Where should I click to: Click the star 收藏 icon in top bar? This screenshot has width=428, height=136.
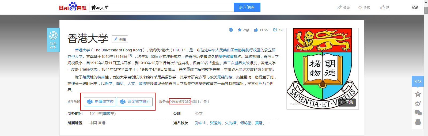pyautogui.click(x=360, y=7)
